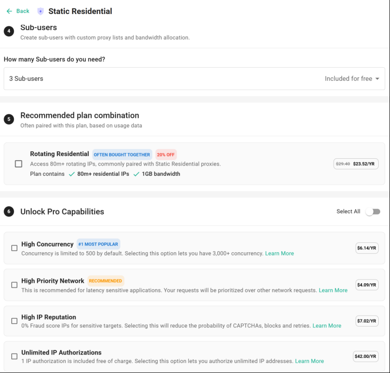The width and height of the screenshot is (390, 373).
Task: Click the OFTEN BOUGHT TOGETHER tag
Action: pos(122,155)
